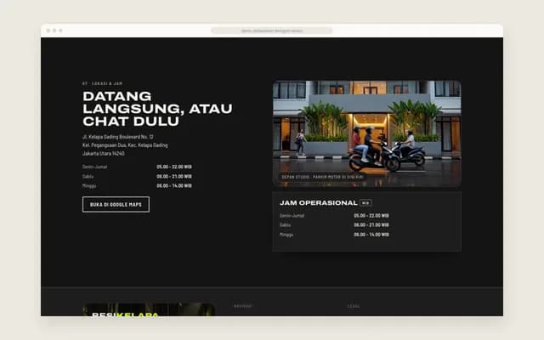The image size is (544, 340).
Task: Click the Depan Studio parkir motor caption
Action: [322, 177]
